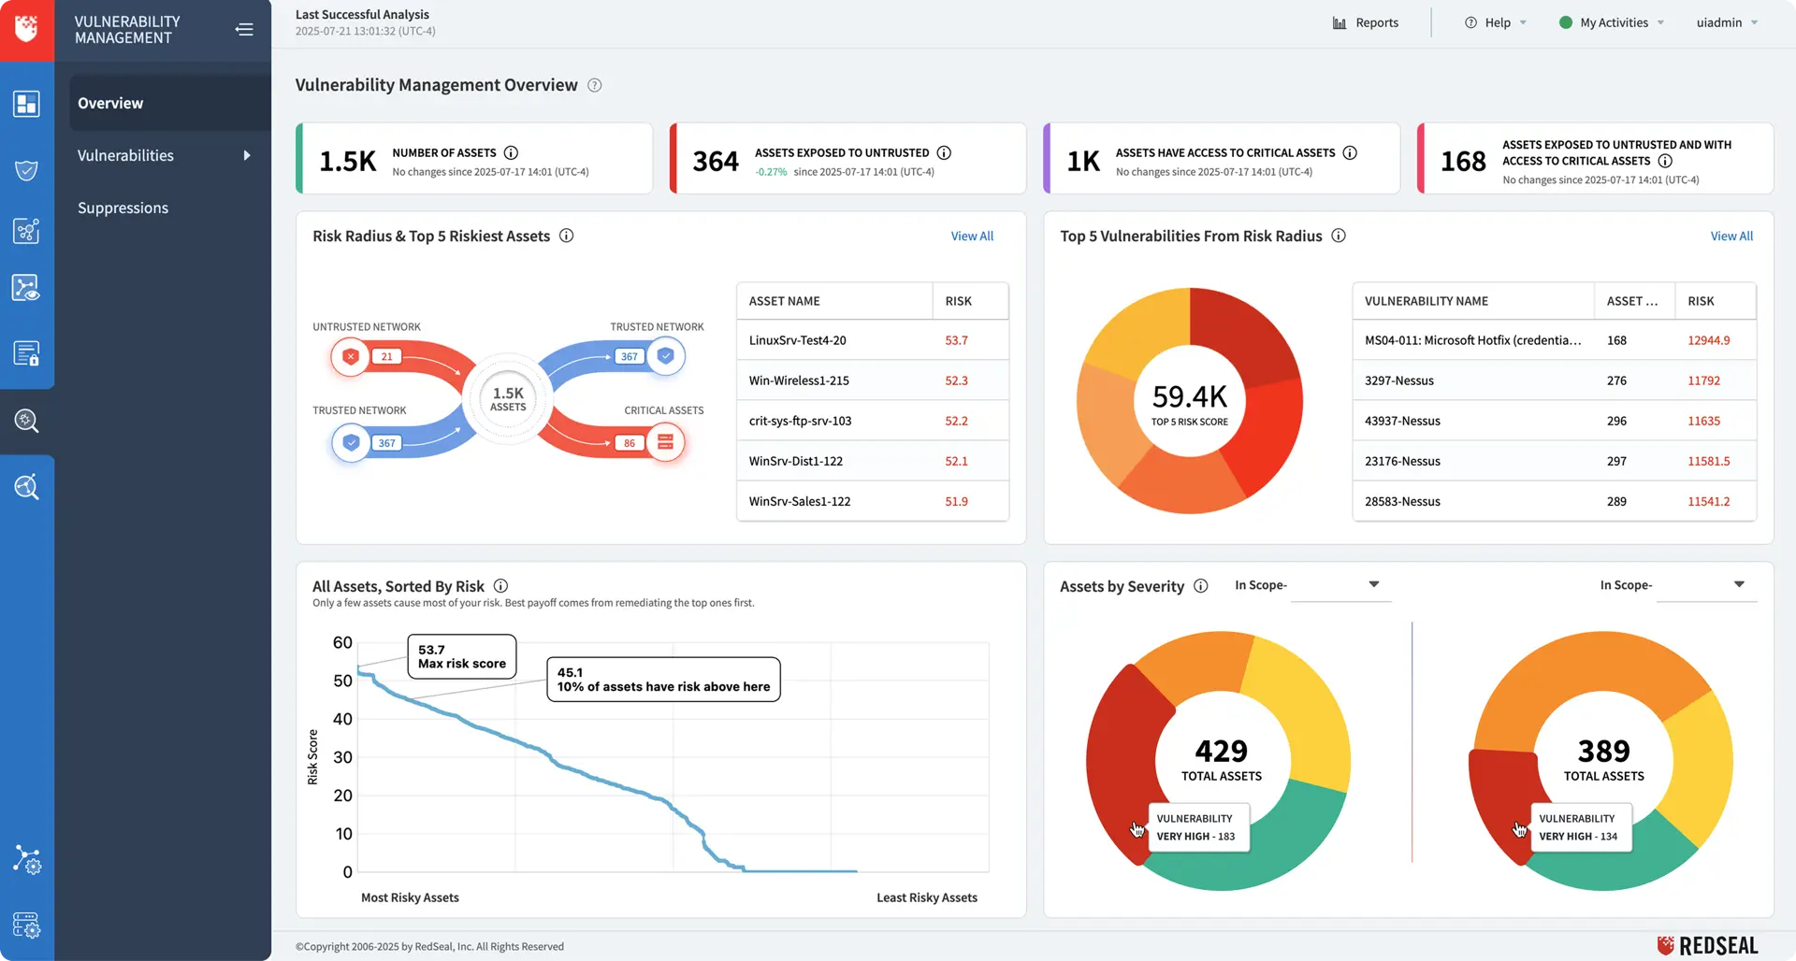
Task: Open the uiadmin user dropdown
Action: click(1727, 22)
